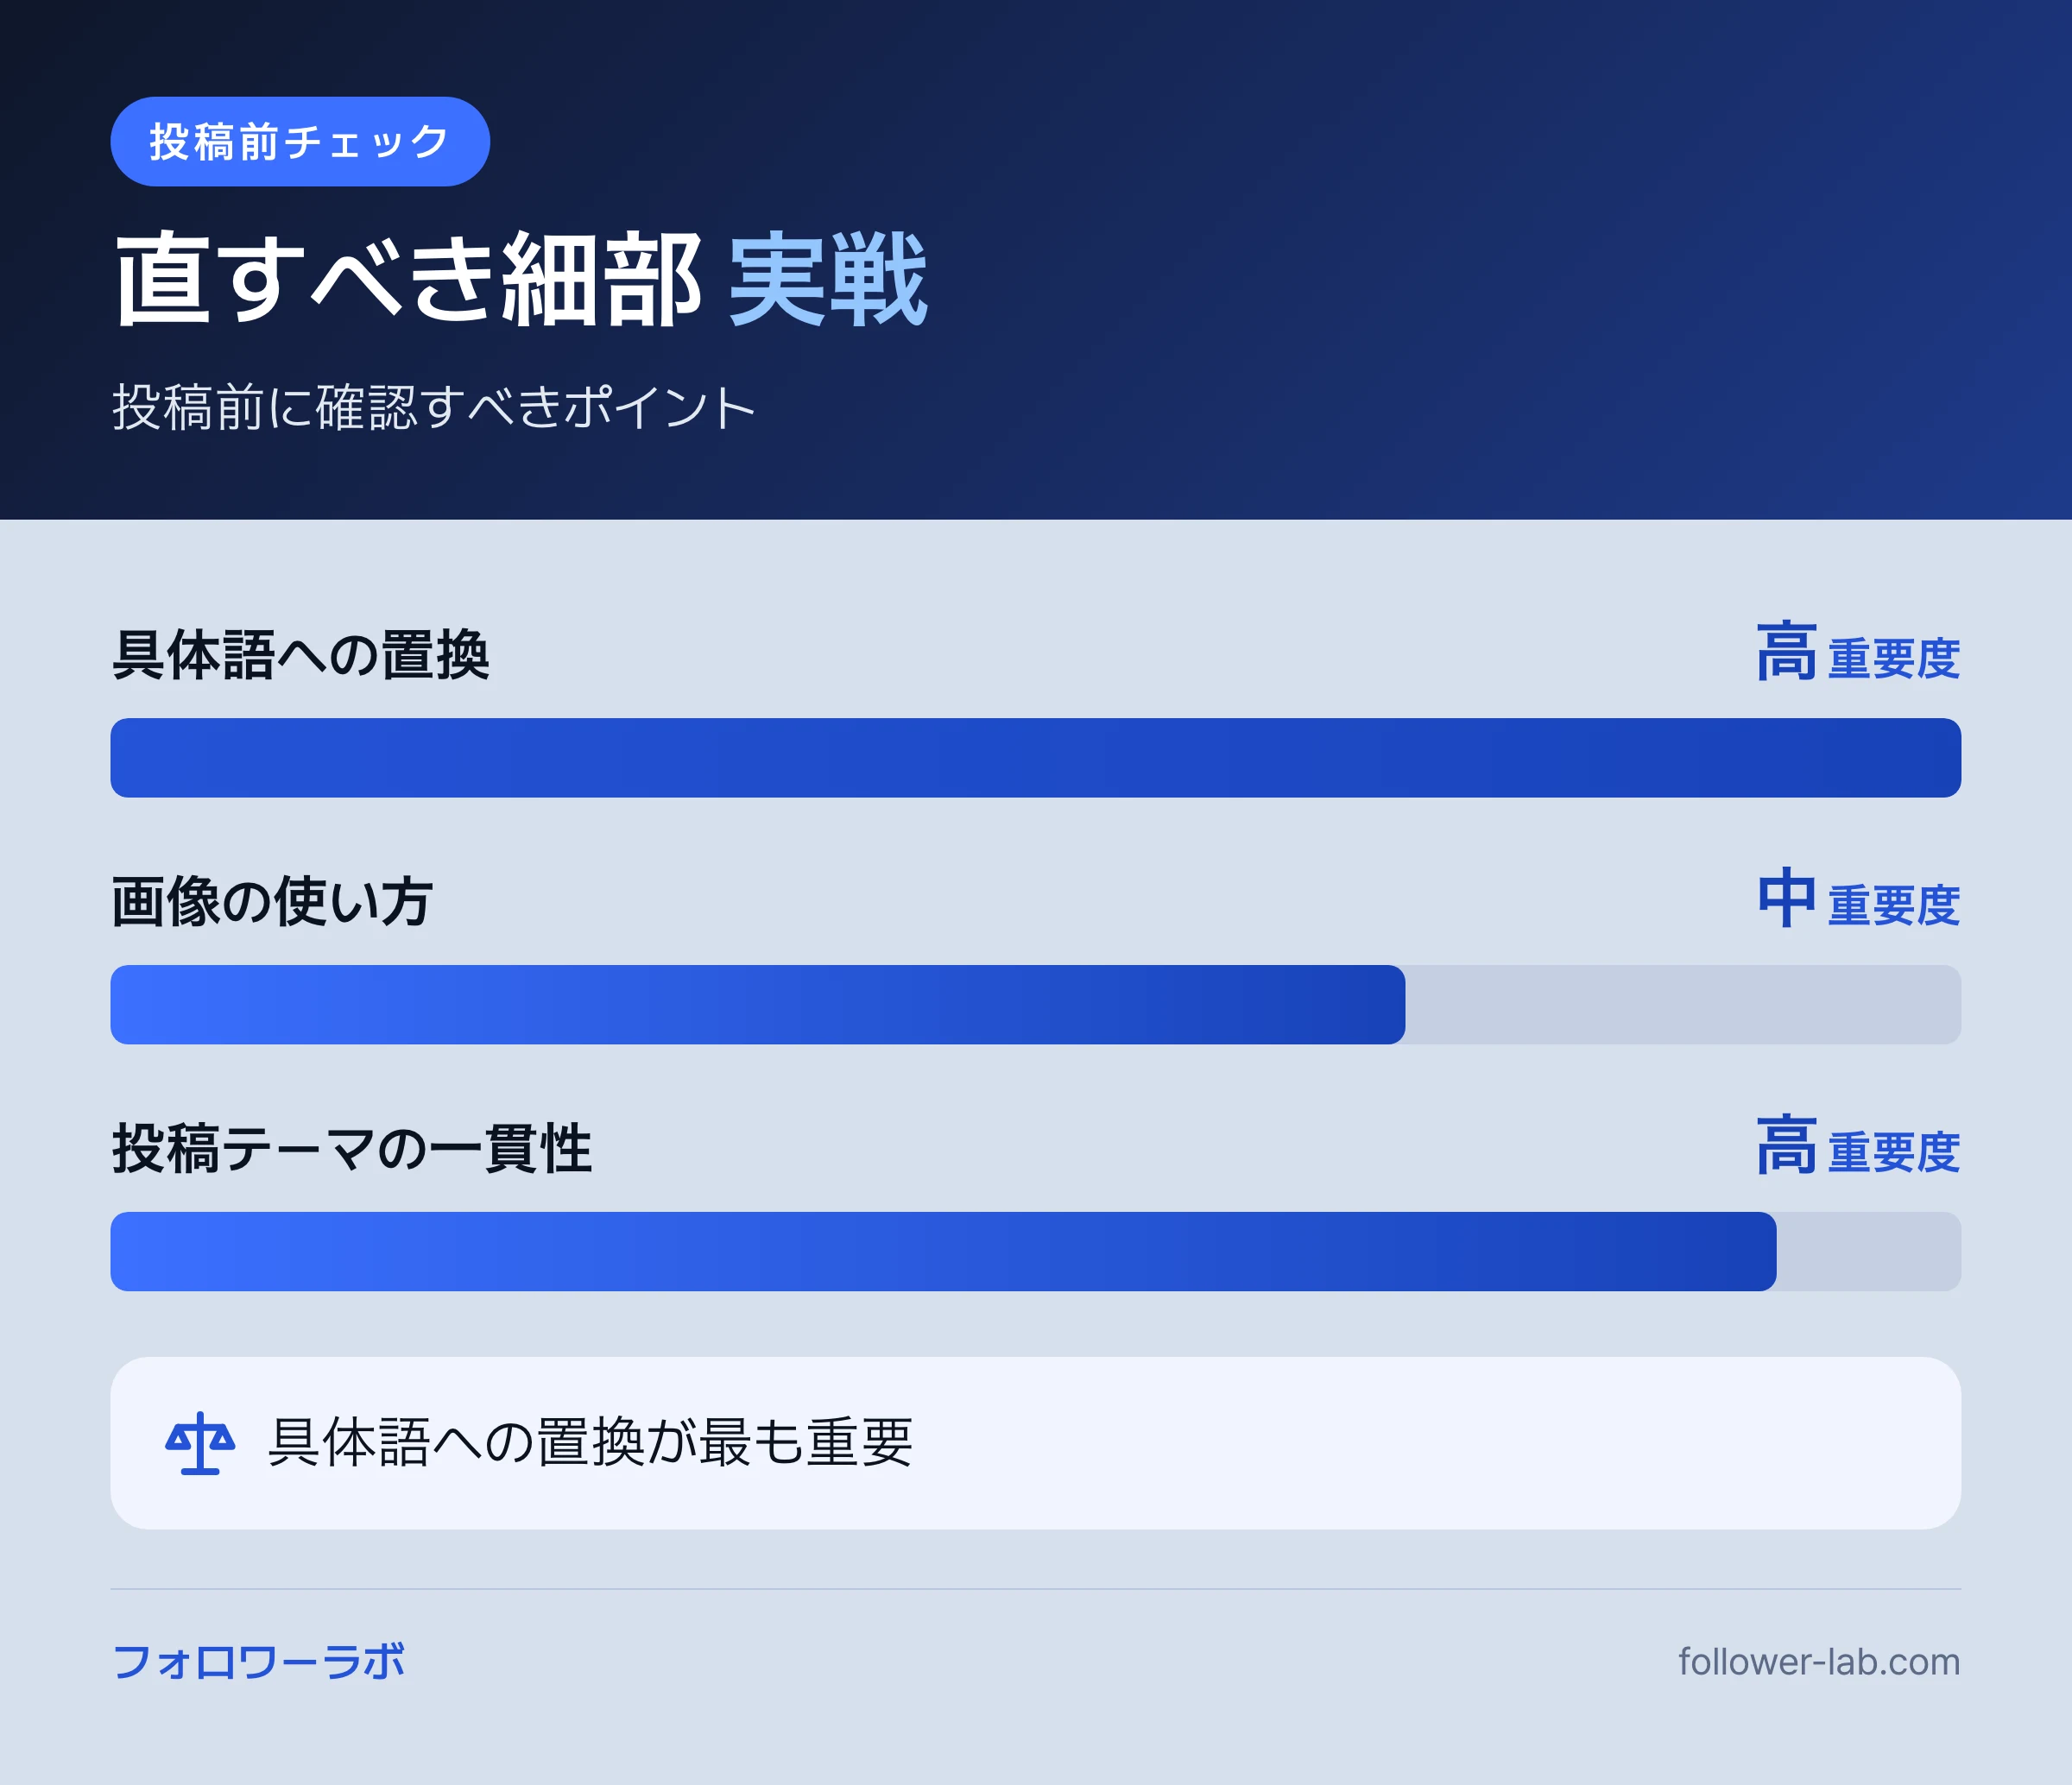2072x1785 pixels.
Task: Click the 投稿テーマの一貫性 label
Action: pos(352,1148)
